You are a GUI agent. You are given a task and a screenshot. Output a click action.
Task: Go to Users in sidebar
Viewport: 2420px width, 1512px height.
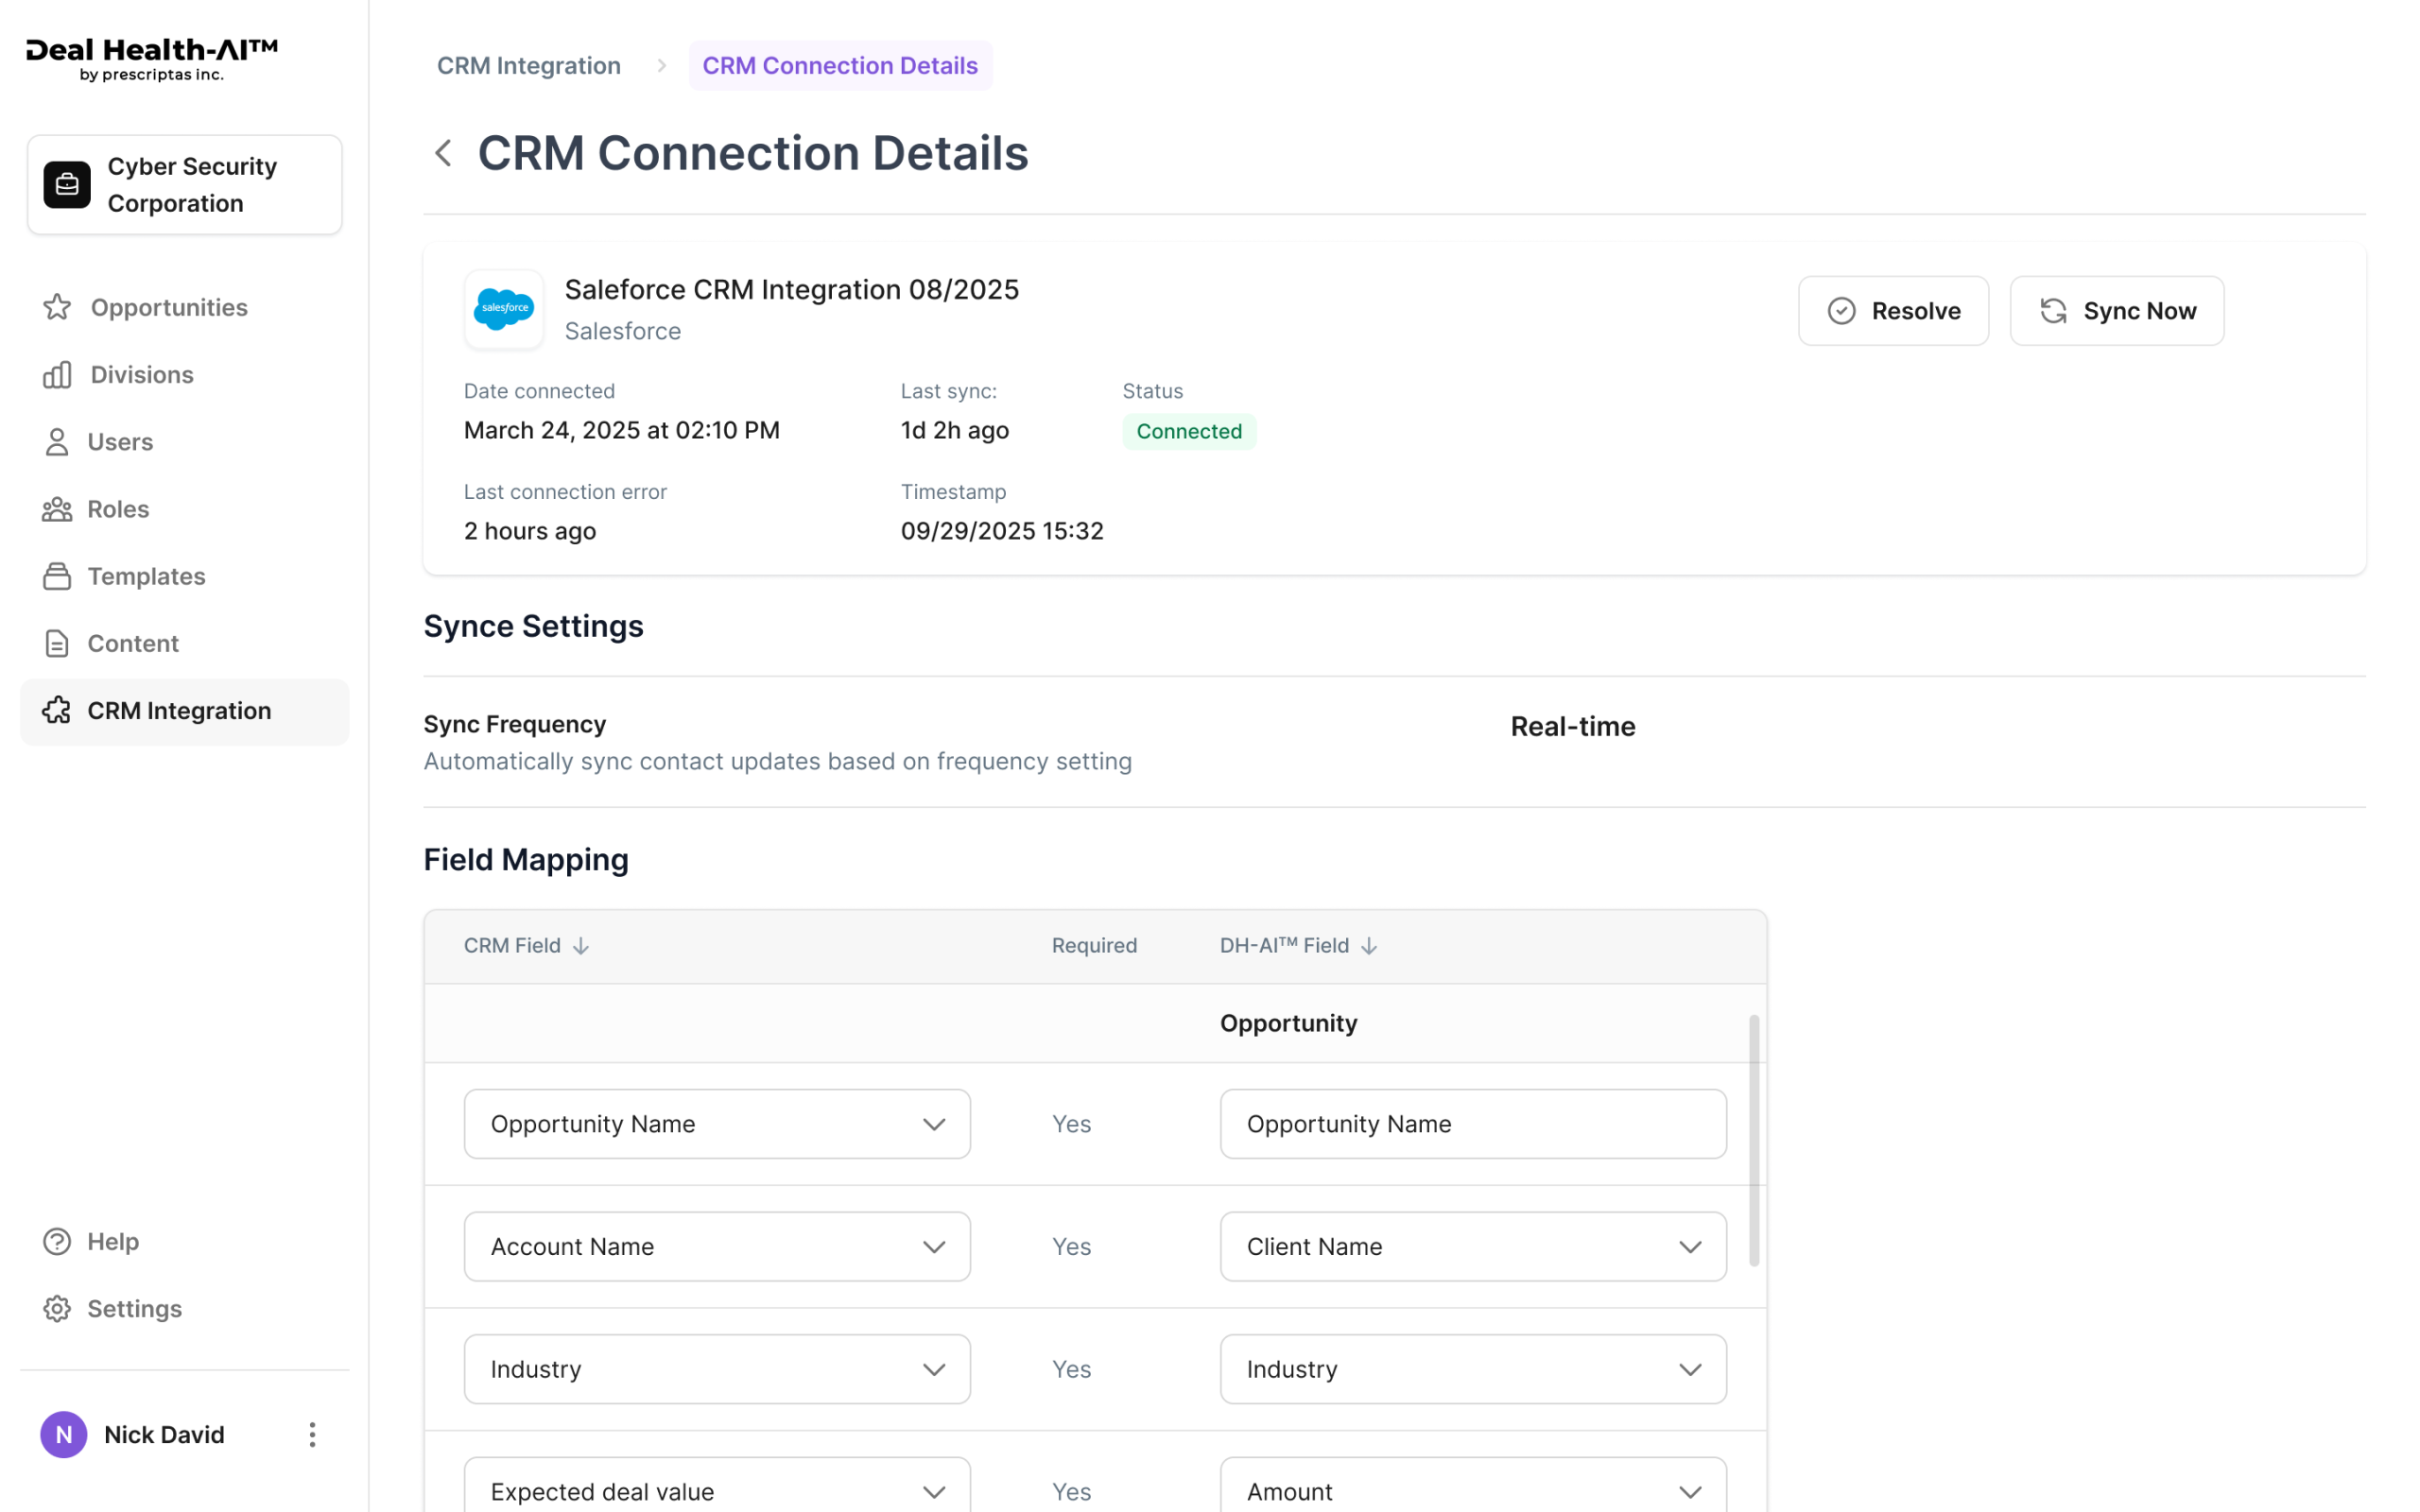pyautogui.click(x=120, y=442)
